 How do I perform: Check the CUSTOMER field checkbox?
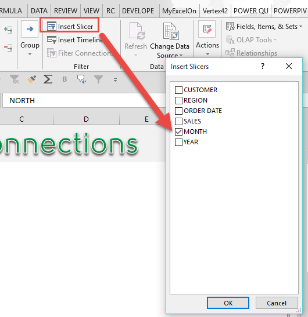(178, 90)
